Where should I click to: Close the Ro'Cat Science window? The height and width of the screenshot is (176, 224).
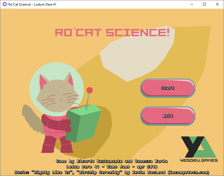(x=217, y=4)
